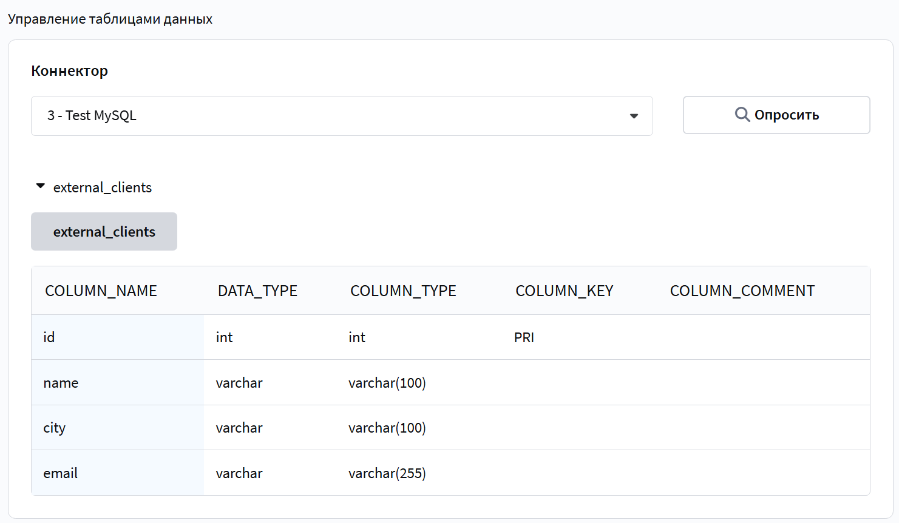Click COLUMN_NAME column header
The width and height of the screenshot is (899, 523).
pyautogui.click(x=101, y=291)
